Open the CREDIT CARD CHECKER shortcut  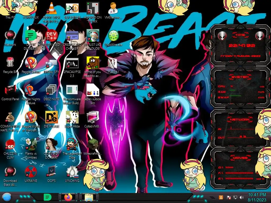tap(72, 40)
